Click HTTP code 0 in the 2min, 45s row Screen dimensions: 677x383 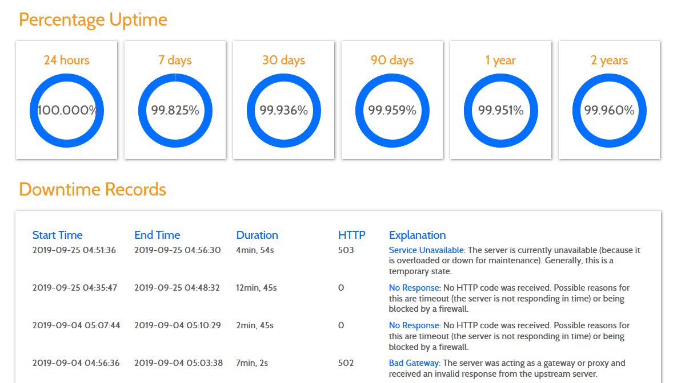(x=341, y=325)
